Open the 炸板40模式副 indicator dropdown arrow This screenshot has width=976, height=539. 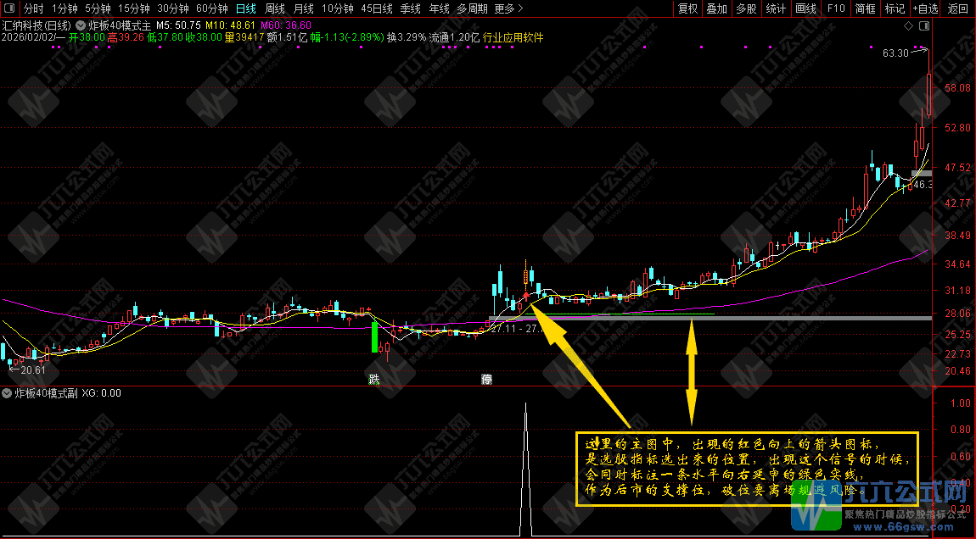[8, 393]
